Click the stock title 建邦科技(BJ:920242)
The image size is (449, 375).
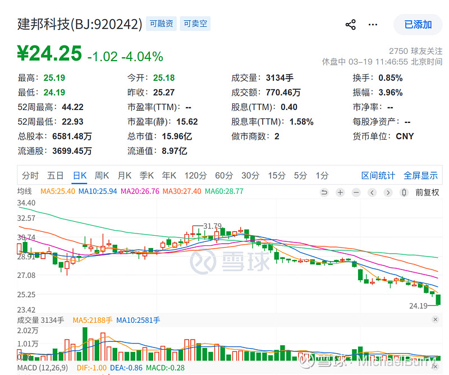point(80,24)
